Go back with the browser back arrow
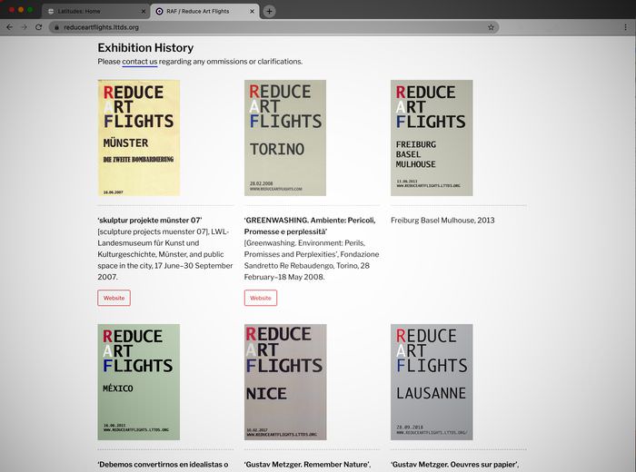The image size is (636, 472). 10,27
